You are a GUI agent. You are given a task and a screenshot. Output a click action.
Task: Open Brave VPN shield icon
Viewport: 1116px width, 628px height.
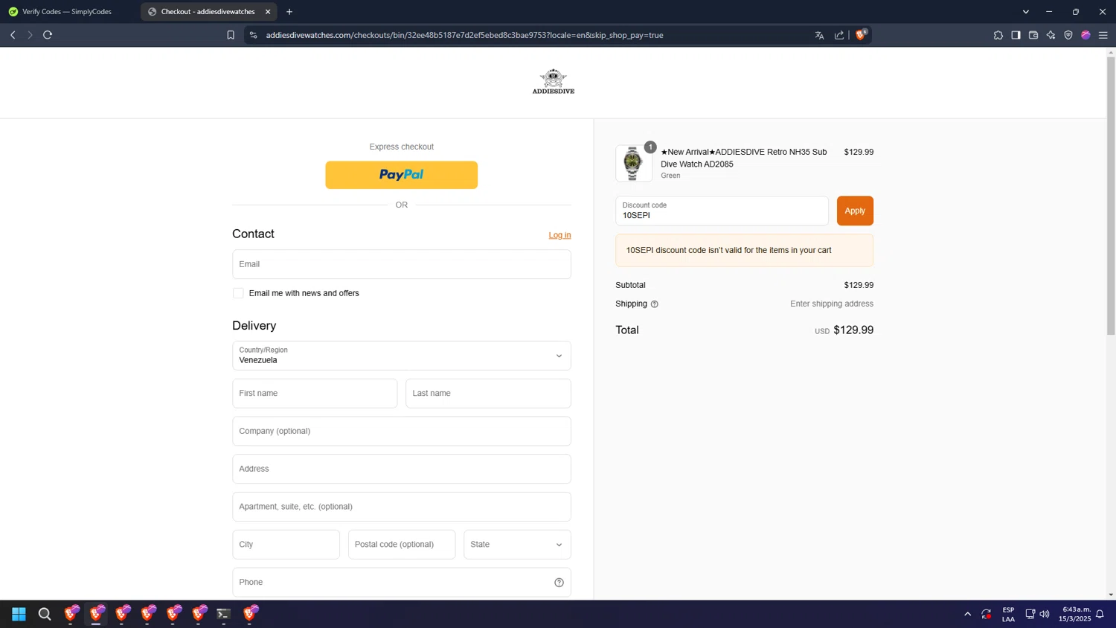click(1068, 35)
